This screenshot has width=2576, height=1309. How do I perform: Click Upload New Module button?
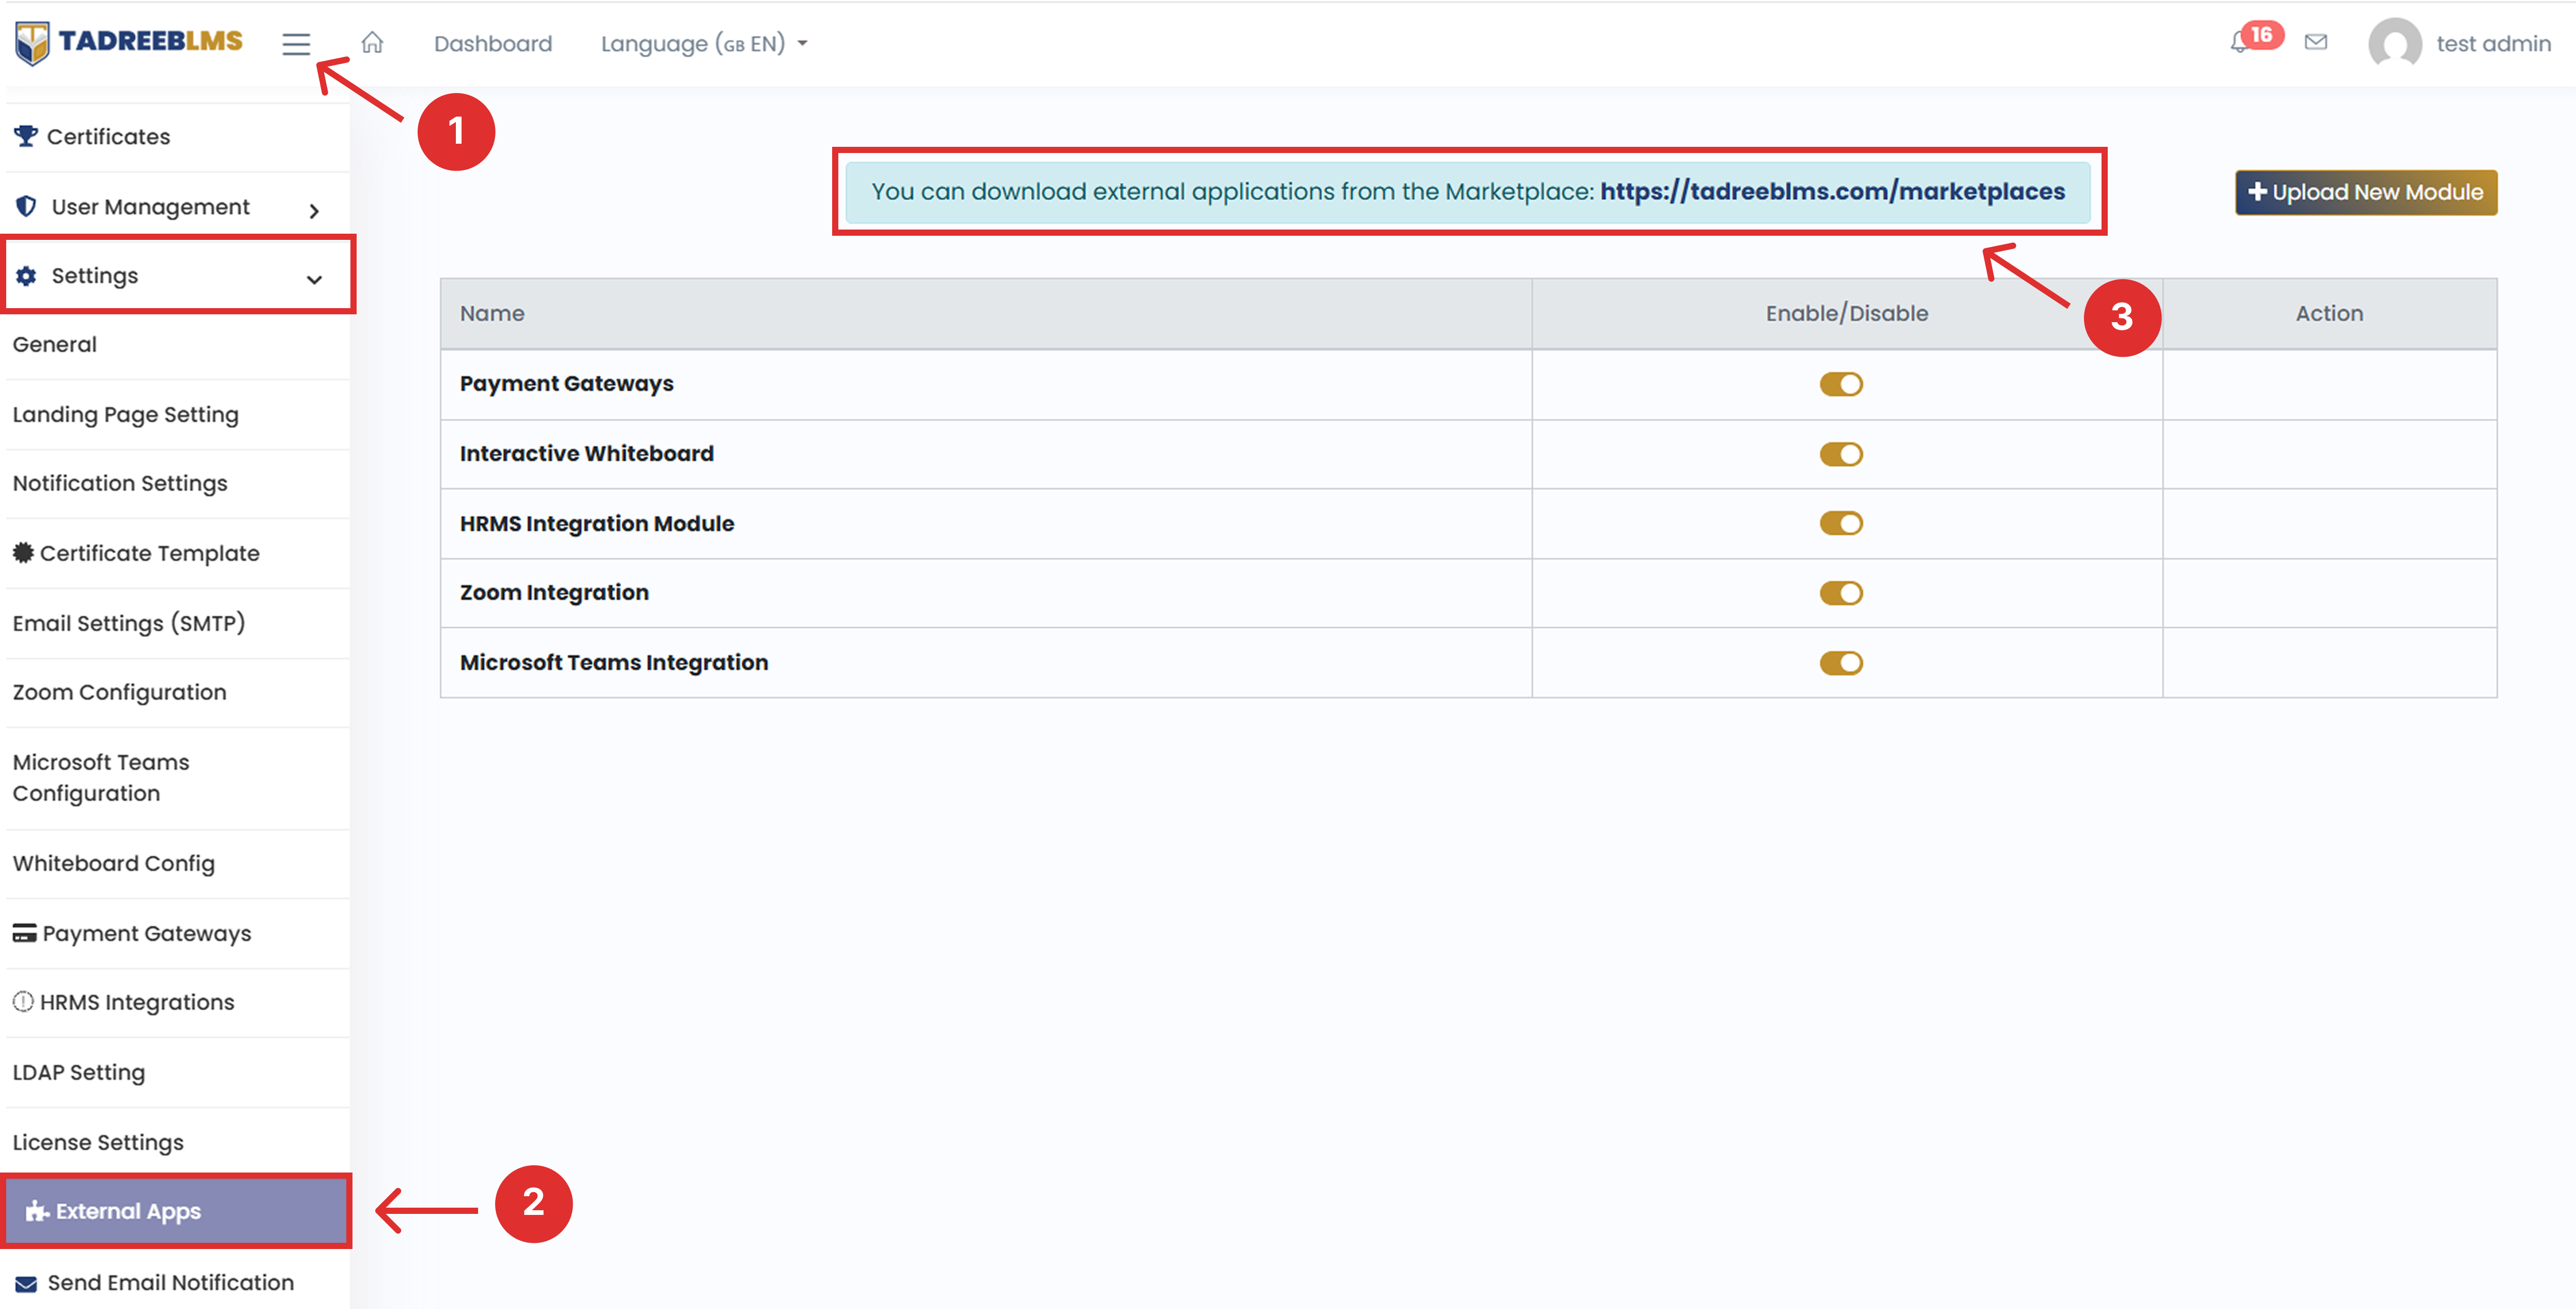(x=2366, y=192)
